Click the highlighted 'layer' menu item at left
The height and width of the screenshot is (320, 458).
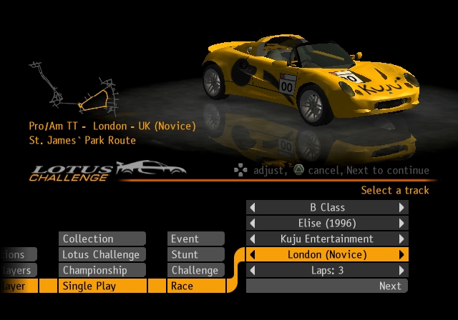click(x=19, y=286)
